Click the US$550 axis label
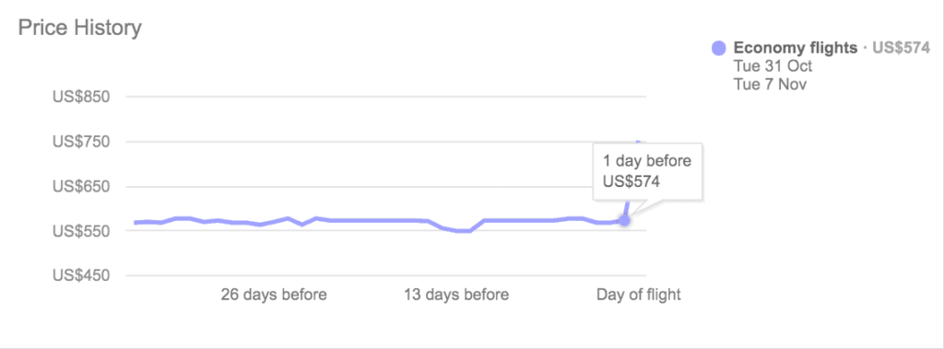The height and width of the screenshot is (349, 944). (x=81, y=231)
